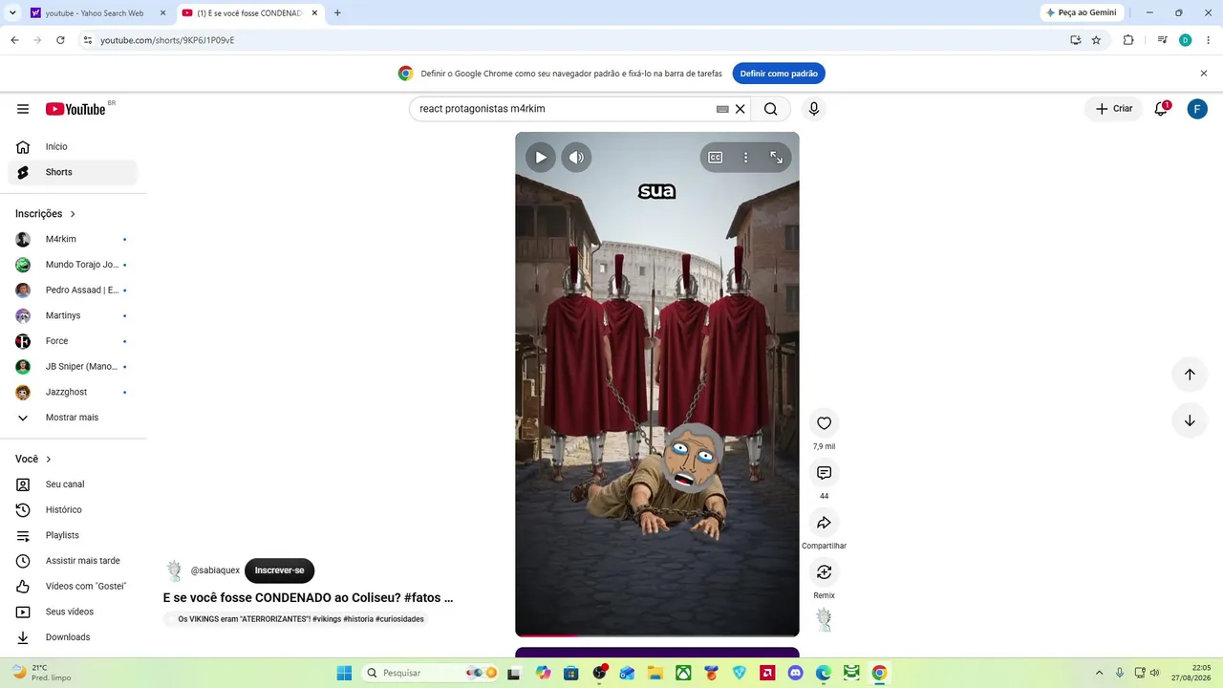Image resolution: width=1223 pixels, height=688 pixels.
Task: Remix this Short
Action: (x=824, y=572)
